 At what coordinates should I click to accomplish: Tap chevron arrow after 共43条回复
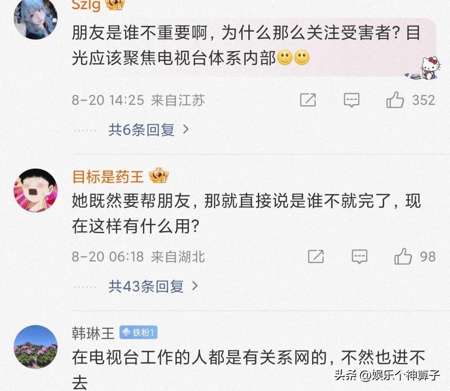[195, 286]
